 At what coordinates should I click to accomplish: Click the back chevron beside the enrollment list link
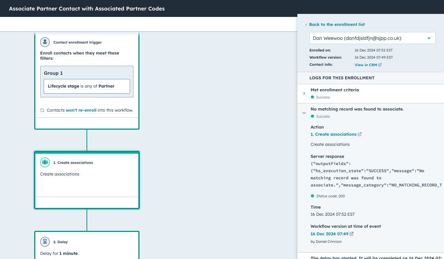(x=306, y=24)
